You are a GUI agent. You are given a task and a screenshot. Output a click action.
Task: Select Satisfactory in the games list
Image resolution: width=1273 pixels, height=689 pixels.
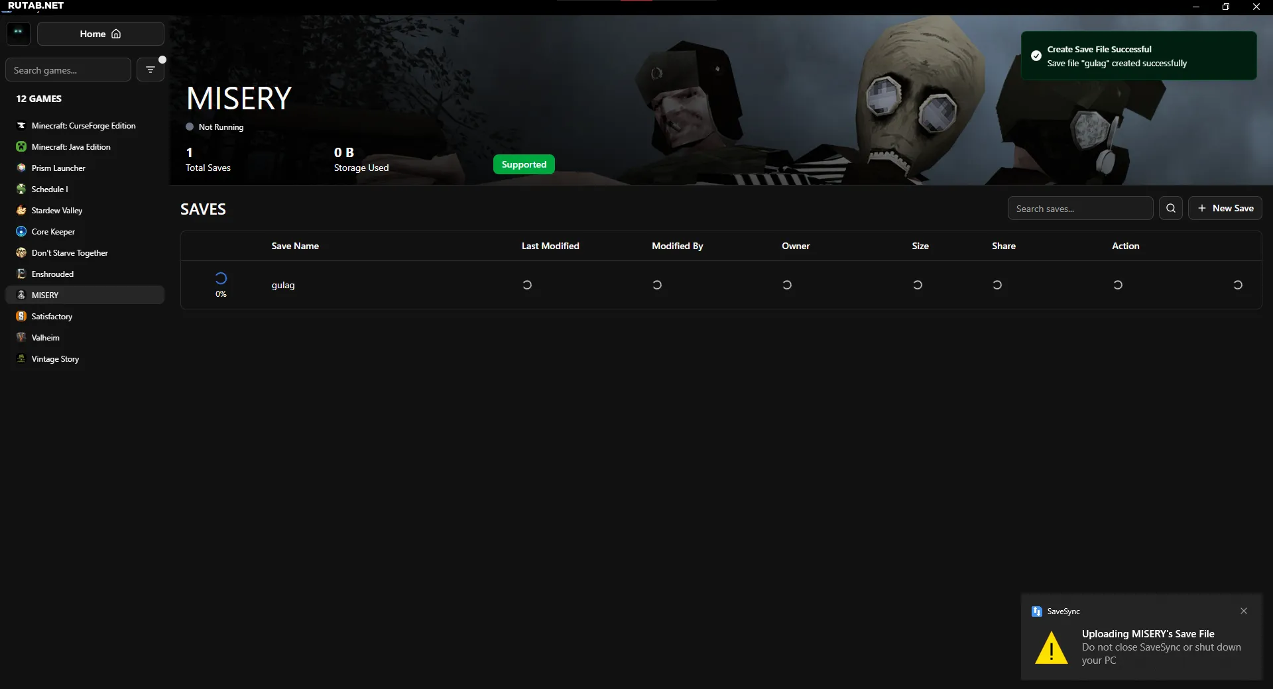(52, 317)
